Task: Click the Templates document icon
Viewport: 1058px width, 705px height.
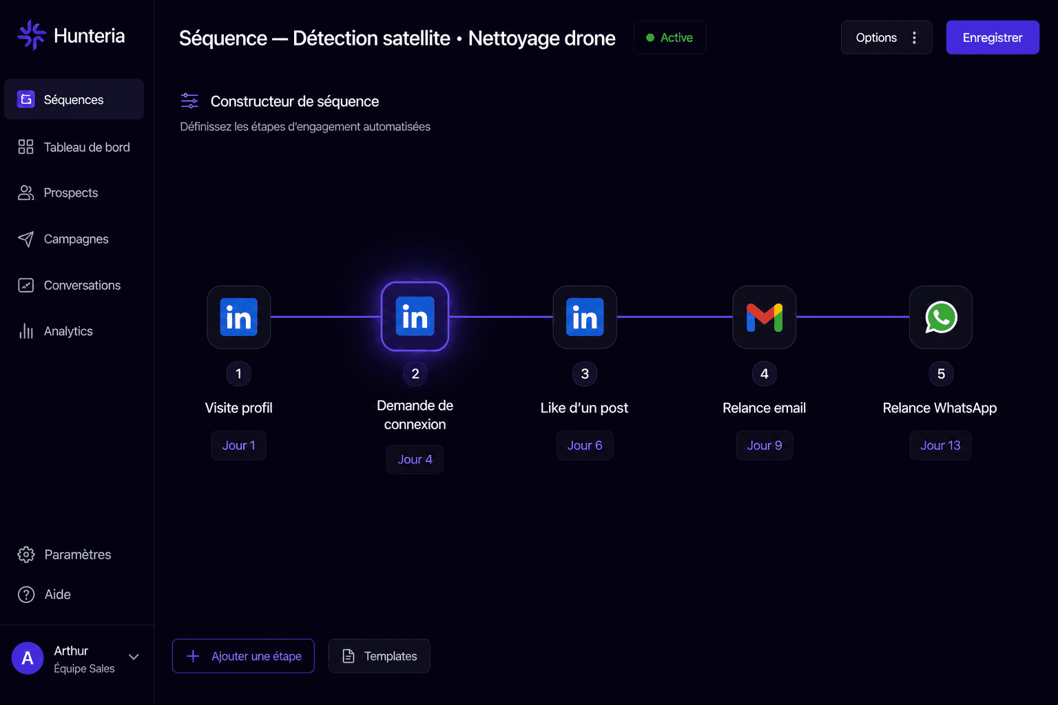Action: point(349,656)
